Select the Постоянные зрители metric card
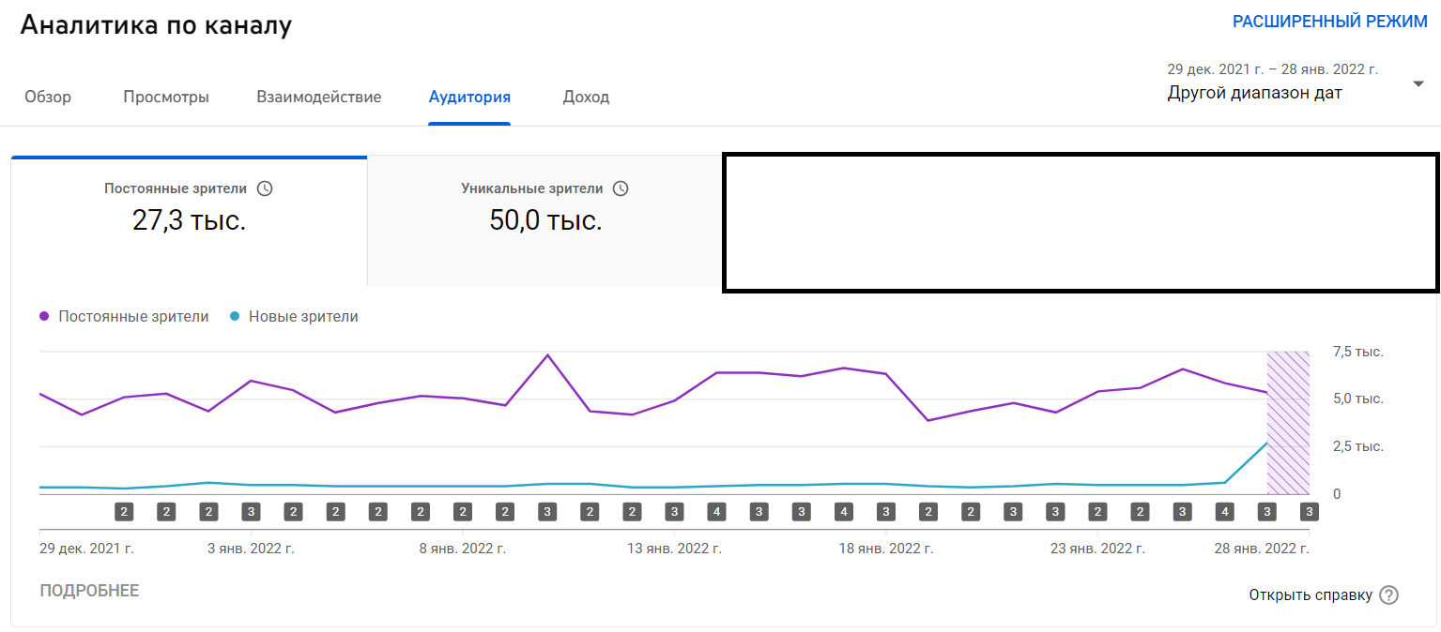 coord(189,220)
